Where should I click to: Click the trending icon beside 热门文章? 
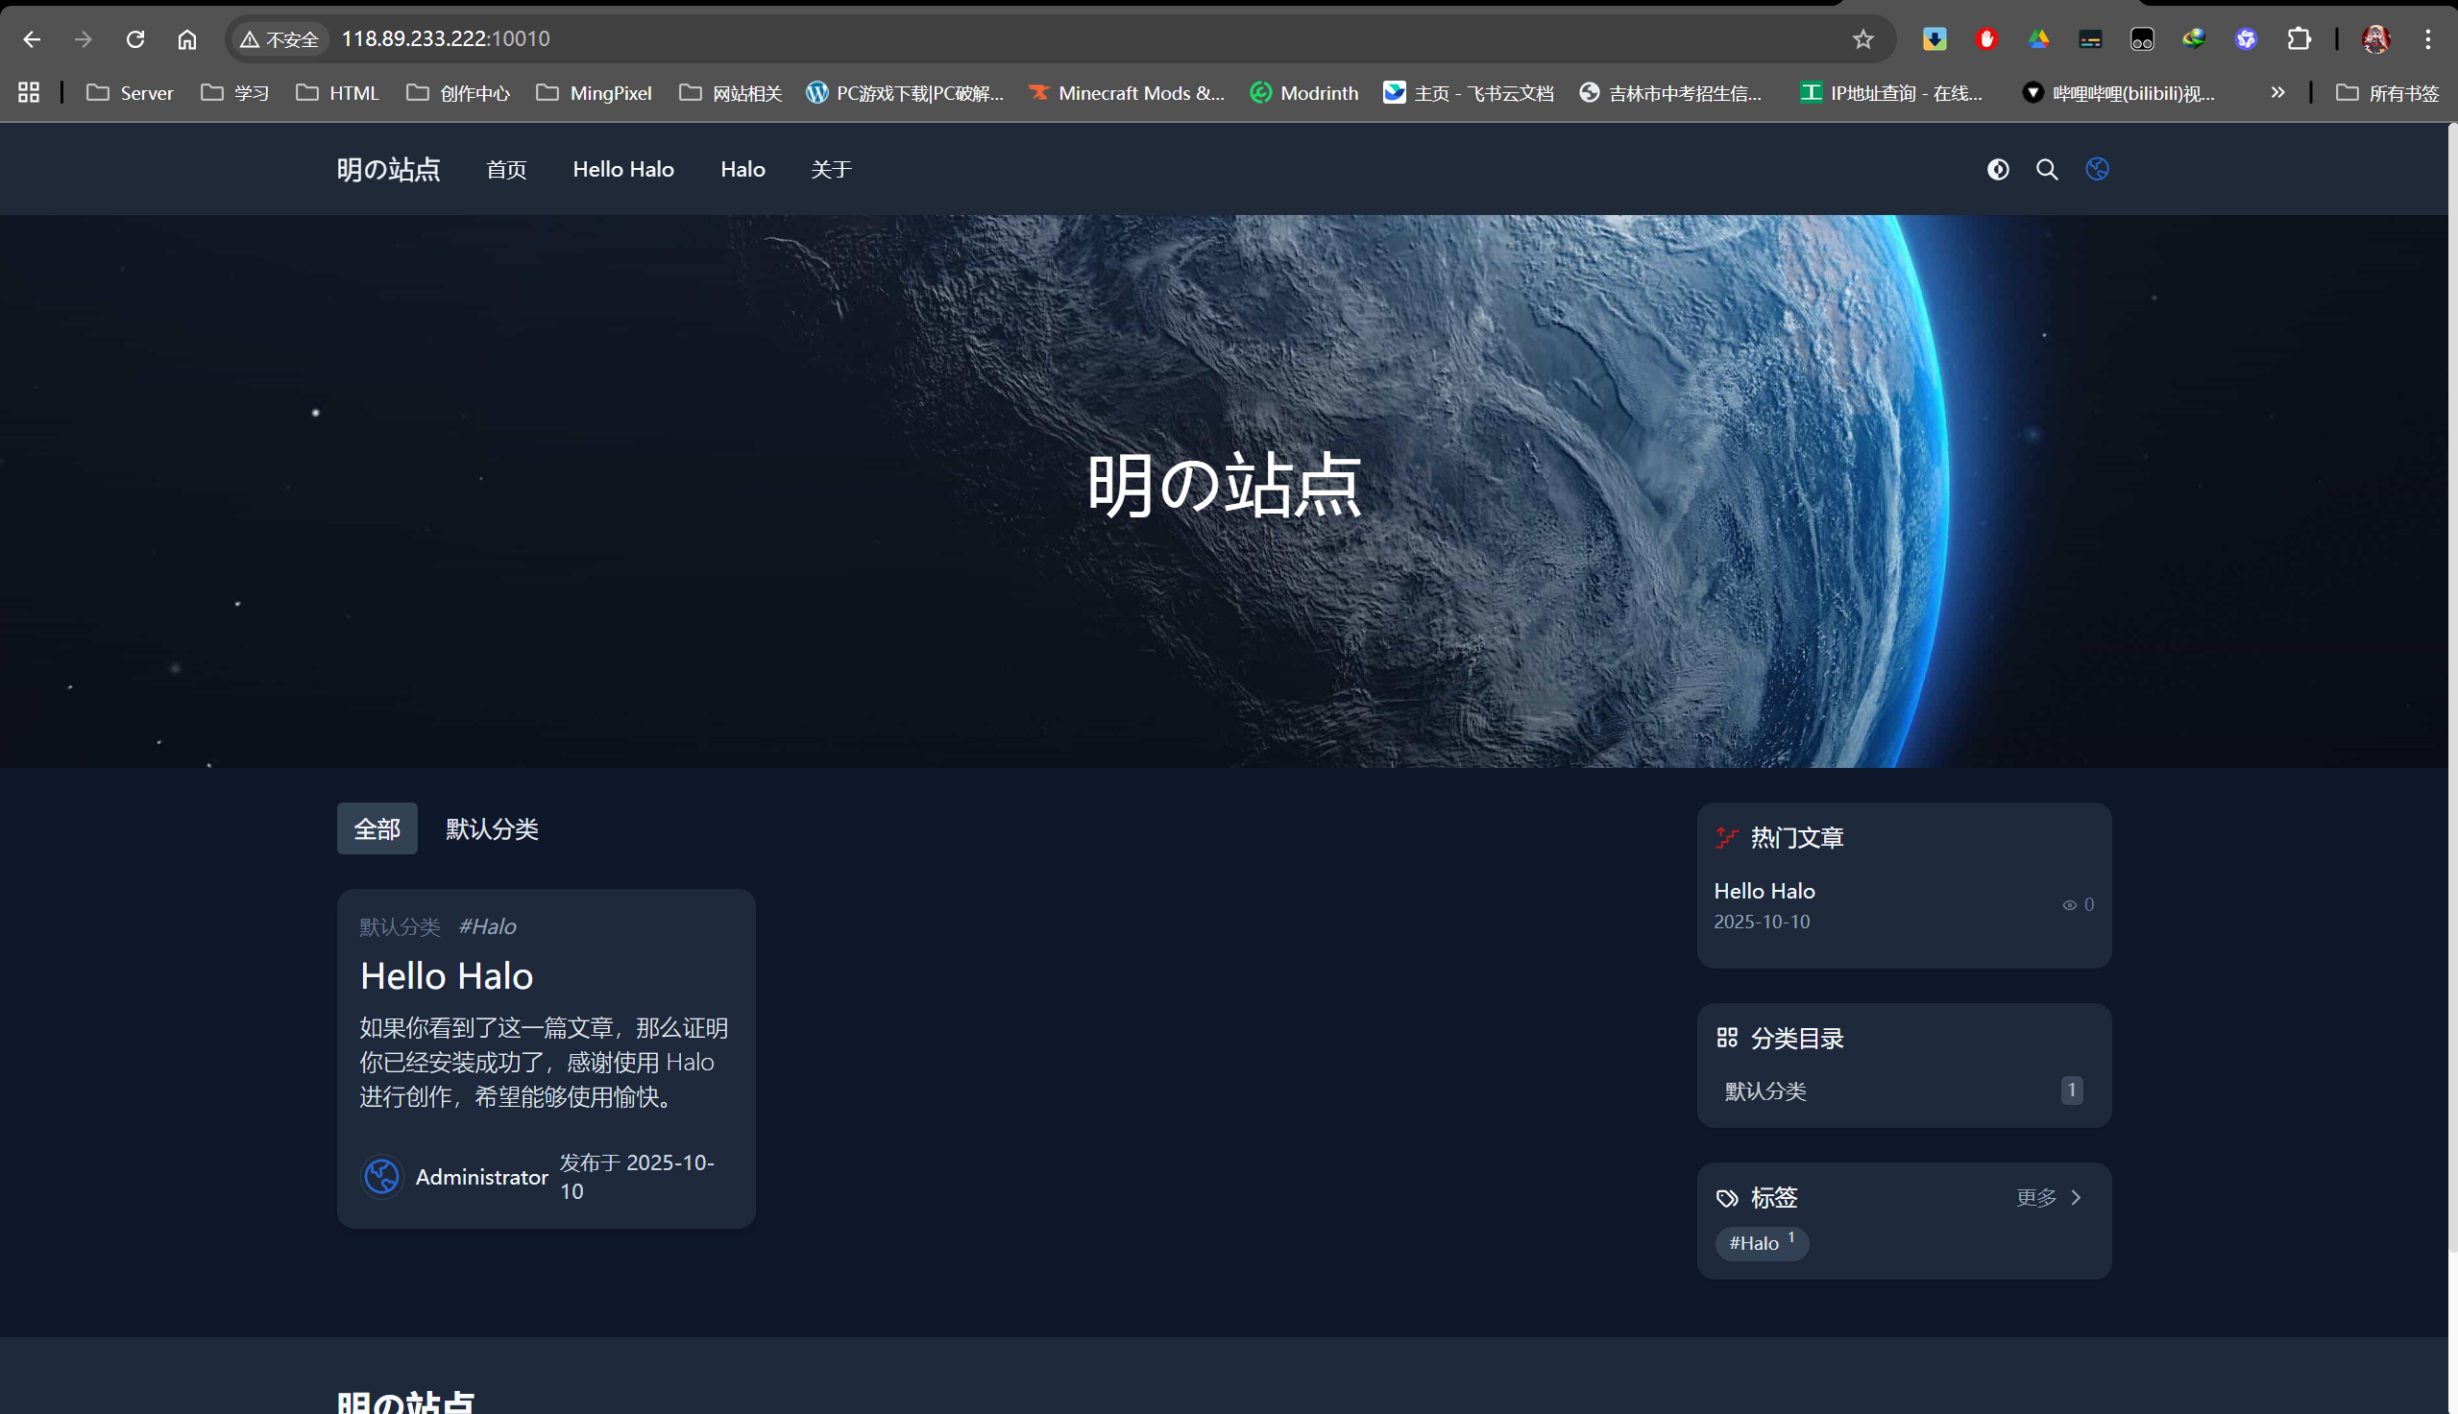tap(1726, 837)
